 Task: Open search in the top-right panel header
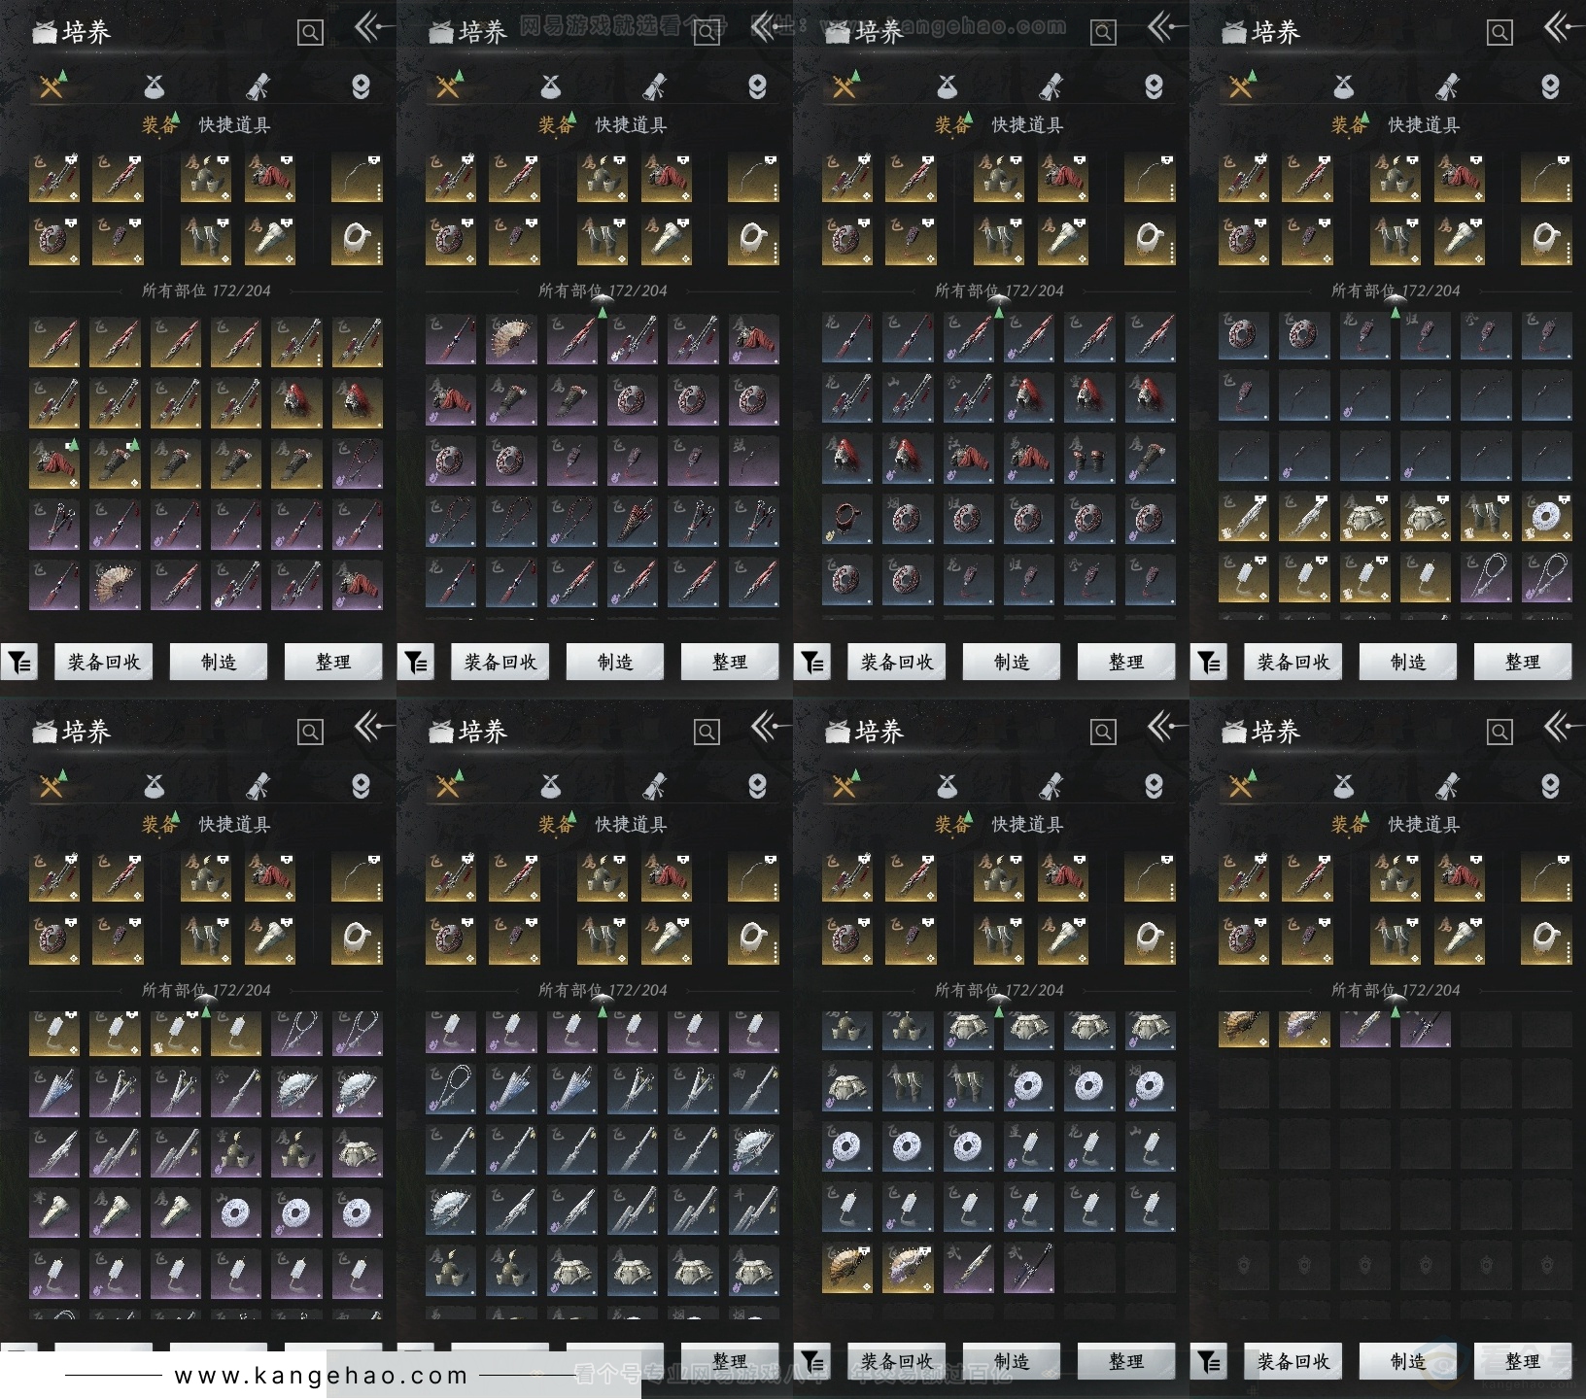tap(1500, 33)
